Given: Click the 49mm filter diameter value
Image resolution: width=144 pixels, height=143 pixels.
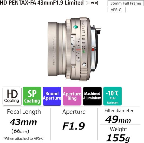Looking at the screenshot, I should [118, 119].
